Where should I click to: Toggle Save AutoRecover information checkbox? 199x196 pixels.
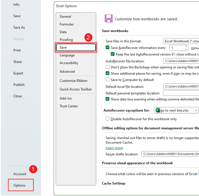click(108, 48)
